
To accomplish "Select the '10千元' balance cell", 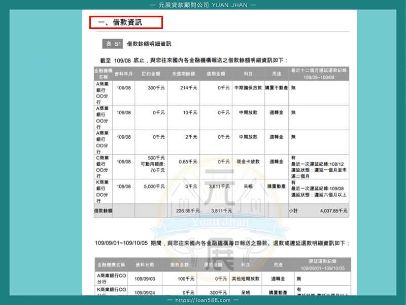I will pyautogui.click(x=190, y=112).
